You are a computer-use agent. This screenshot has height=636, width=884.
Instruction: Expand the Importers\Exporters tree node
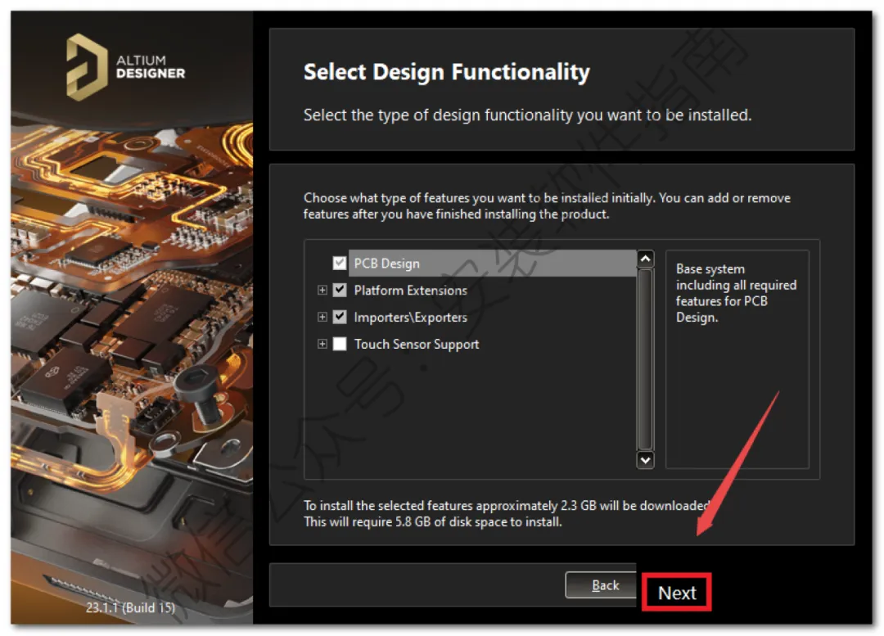tap(322, 317)
